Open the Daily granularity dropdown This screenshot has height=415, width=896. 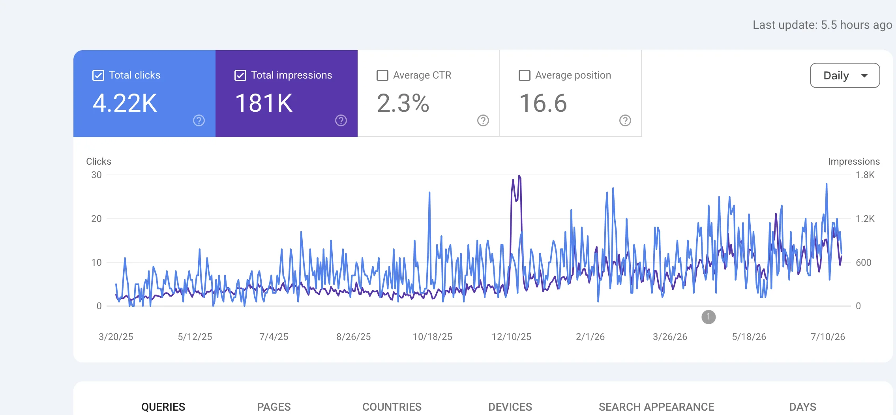(x=845, y=75)
